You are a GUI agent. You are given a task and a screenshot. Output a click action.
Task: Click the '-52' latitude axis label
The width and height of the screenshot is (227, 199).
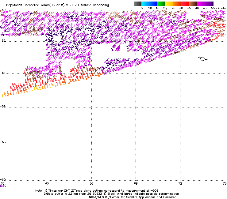(2, 41)
